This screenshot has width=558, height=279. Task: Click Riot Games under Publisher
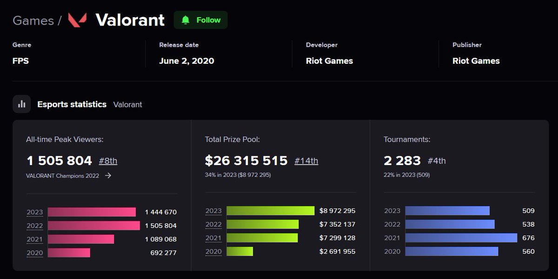coord(476,61)
